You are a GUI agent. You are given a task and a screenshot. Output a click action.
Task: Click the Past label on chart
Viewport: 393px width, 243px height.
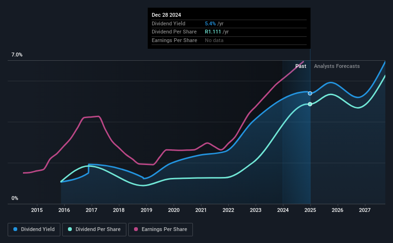click(x=301, y=66)
